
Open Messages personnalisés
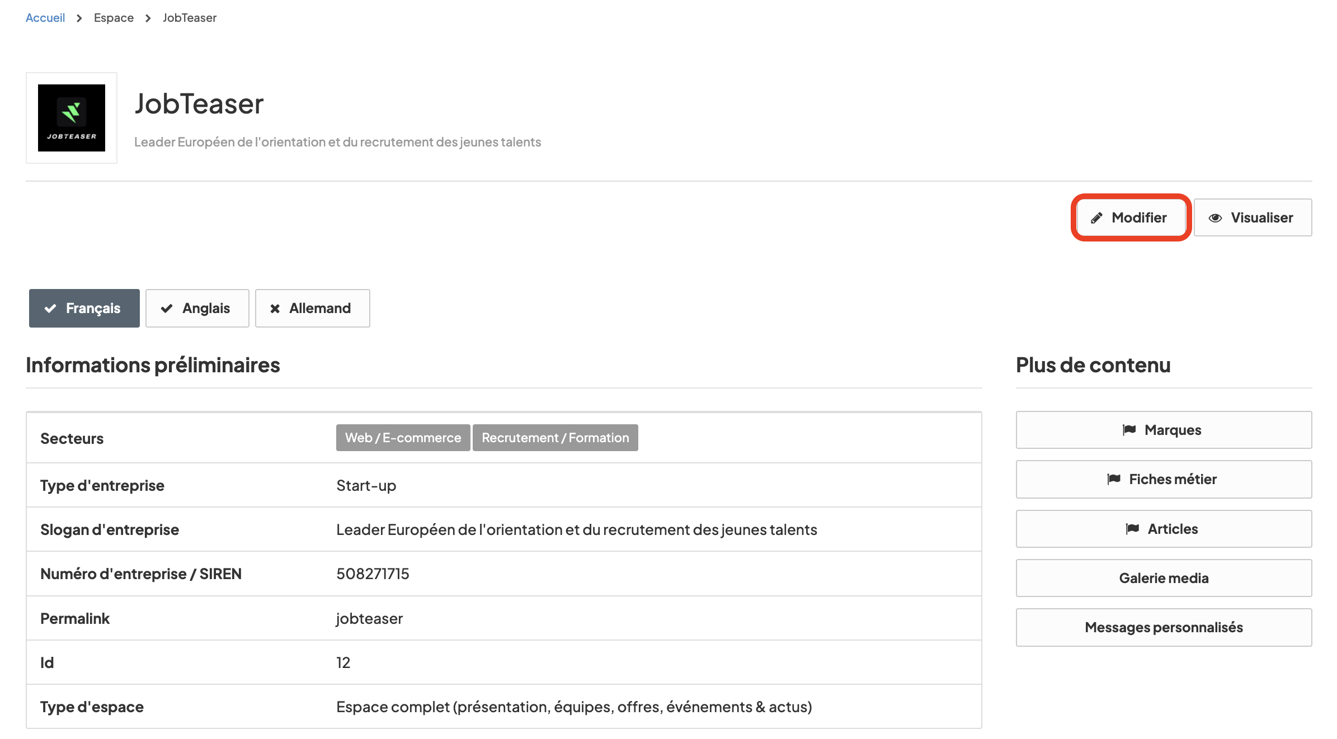[1164, 627]
